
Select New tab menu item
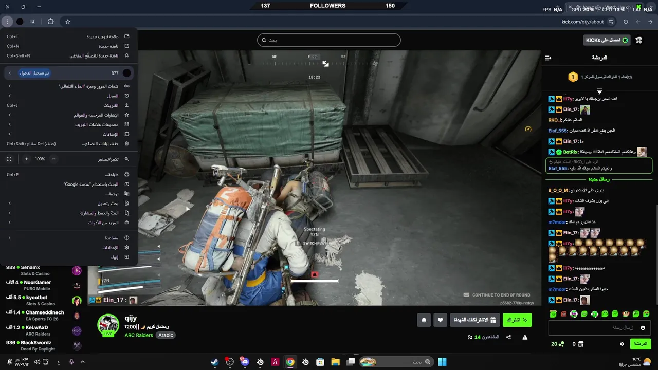[x=69, y=36]
